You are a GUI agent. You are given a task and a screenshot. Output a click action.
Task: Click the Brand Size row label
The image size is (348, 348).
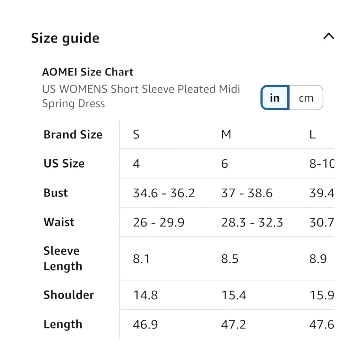coord(73,134)
